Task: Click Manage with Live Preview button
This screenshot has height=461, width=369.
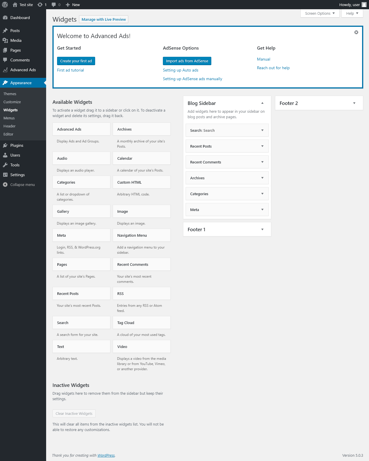Action: pos(104,19)
